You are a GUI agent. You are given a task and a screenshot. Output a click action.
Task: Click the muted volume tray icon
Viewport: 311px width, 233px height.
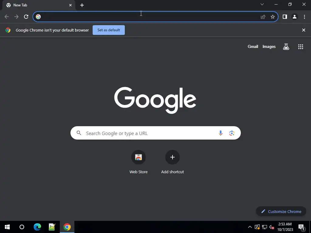click(x=272, y=227)
